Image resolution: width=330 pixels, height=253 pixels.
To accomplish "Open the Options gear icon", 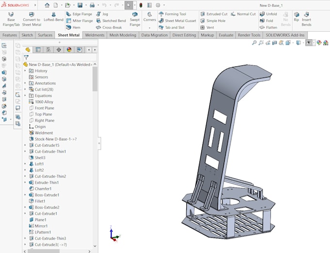I will click(158, 5).
